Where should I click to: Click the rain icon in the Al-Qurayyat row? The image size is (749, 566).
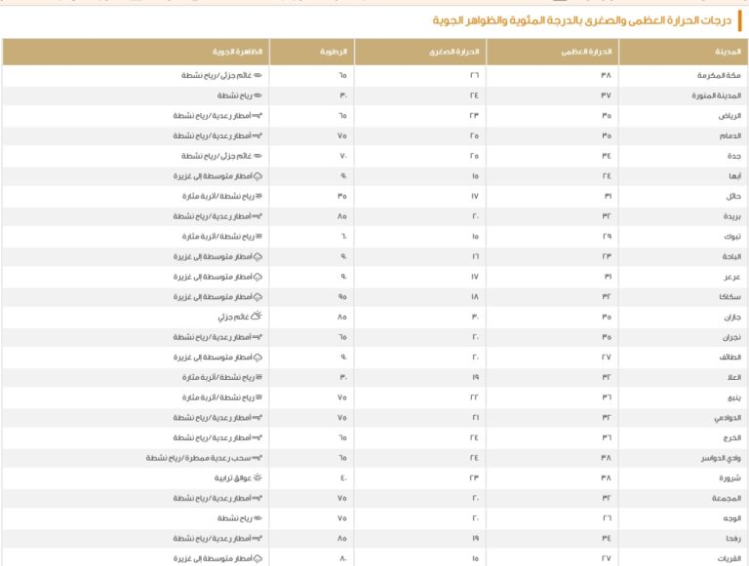[x=258, y=558]
